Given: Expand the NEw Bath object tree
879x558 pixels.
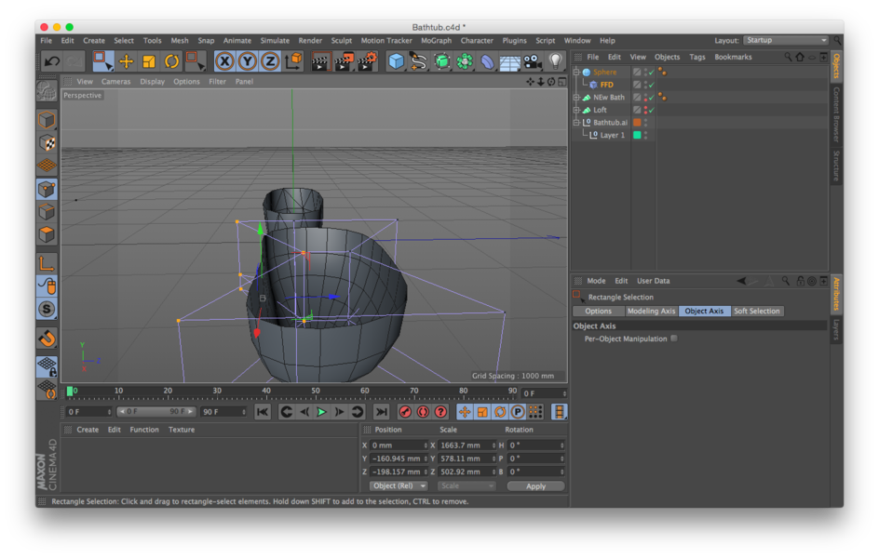Looking at the screenshot, I should 576,98.
